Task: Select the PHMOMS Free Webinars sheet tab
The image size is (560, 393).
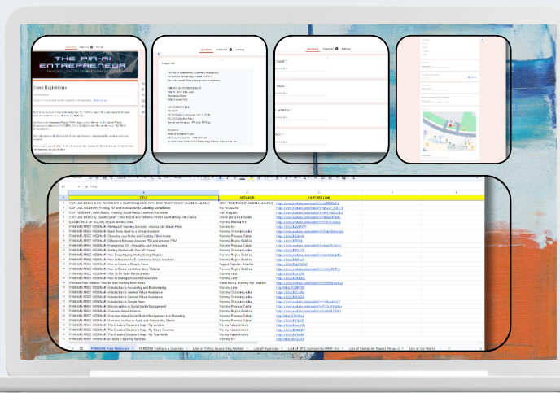Action: 110,348
